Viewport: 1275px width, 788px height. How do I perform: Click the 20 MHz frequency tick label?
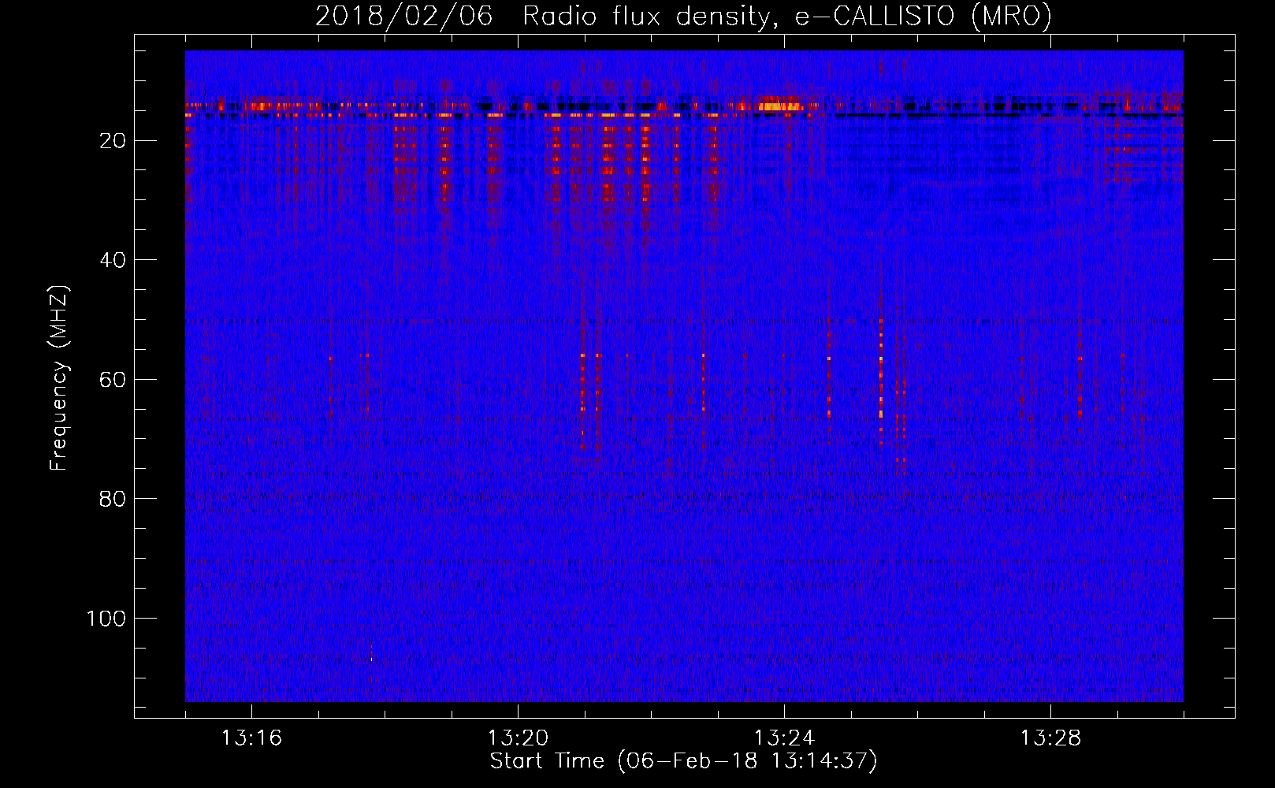coord(113,141)
